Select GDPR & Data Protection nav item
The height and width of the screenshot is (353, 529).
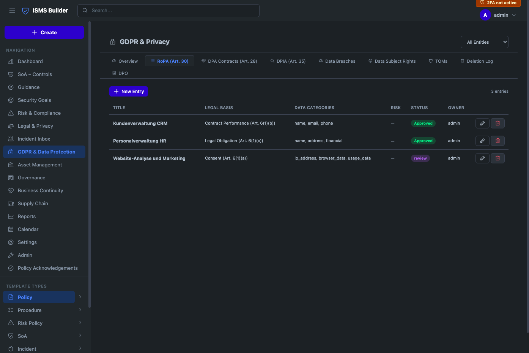tap(44, 152)
